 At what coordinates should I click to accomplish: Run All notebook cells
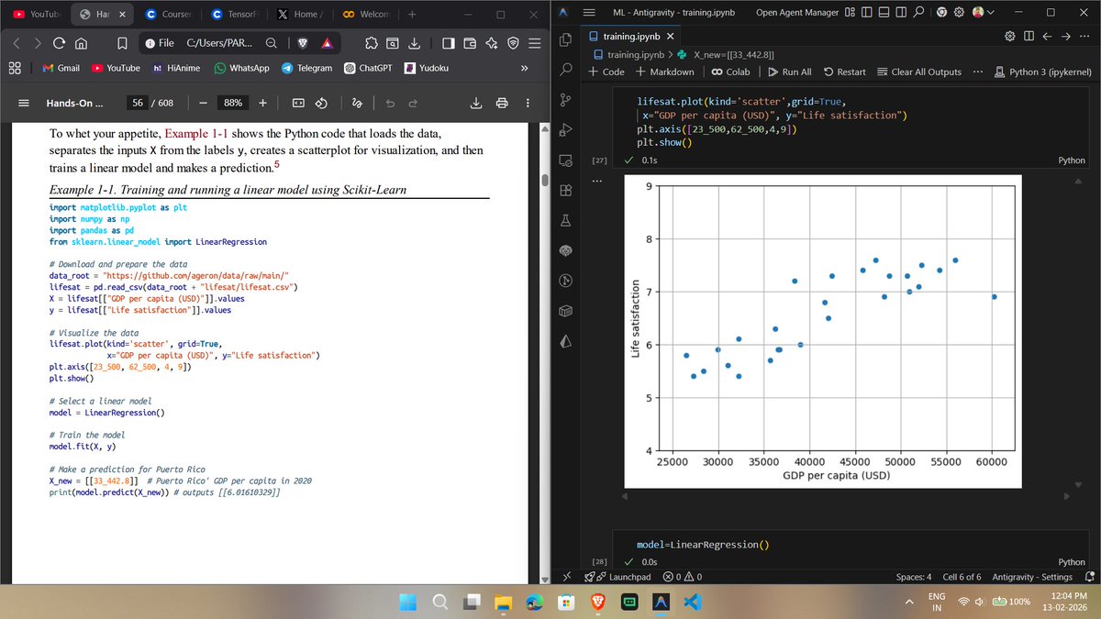789,72
